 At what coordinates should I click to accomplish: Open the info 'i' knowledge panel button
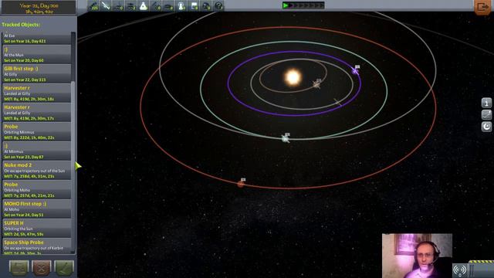[486, 103]
